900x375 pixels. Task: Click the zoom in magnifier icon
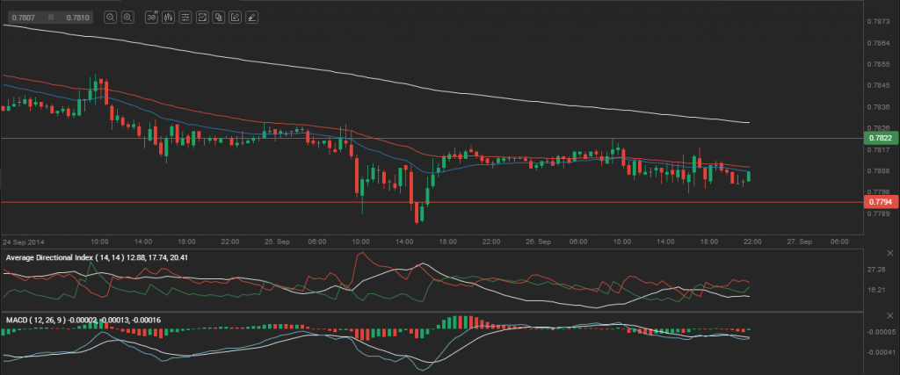pyautogui.click(x=127, y=17)
